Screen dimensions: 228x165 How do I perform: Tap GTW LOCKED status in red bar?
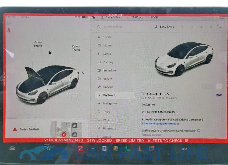pyautogui.click(x=99, y=141)
